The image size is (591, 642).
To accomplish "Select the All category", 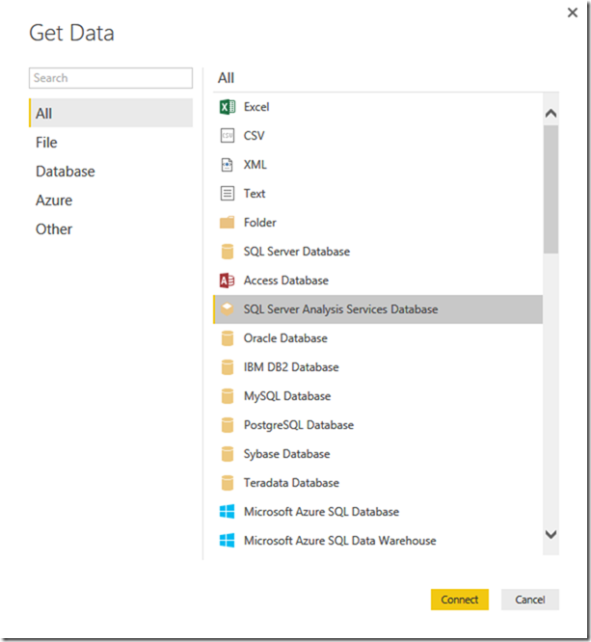I will point(111,113).
